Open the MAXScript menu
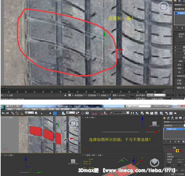The height and width of the screenshot is (176, 185). (x=96, y=109)
